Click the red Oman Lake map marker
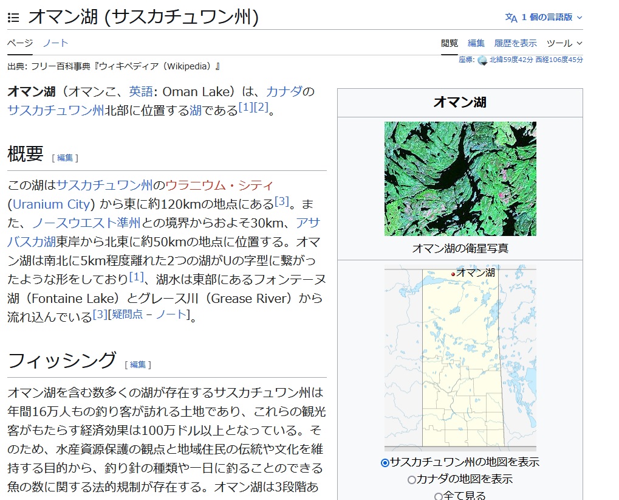This screenshot has width=619, height=500. coord(453,274)
